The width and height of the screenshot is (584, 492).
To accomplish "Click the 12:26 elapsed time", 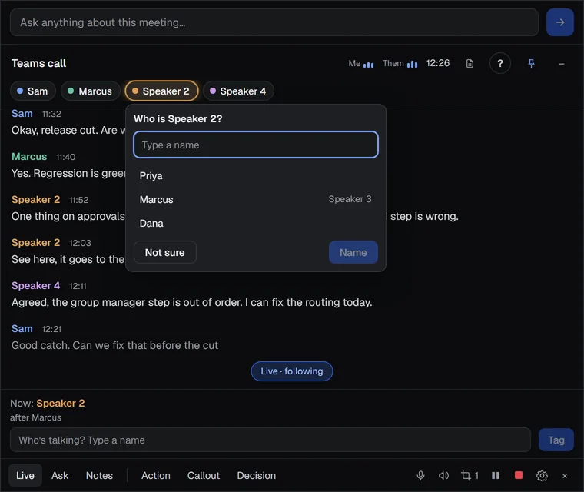I will pyautogui.click(x=438, y=63).
